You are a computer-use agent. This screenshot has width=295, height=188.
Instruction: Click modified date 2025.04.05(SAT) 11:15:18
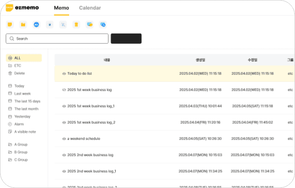pos(252,106)
